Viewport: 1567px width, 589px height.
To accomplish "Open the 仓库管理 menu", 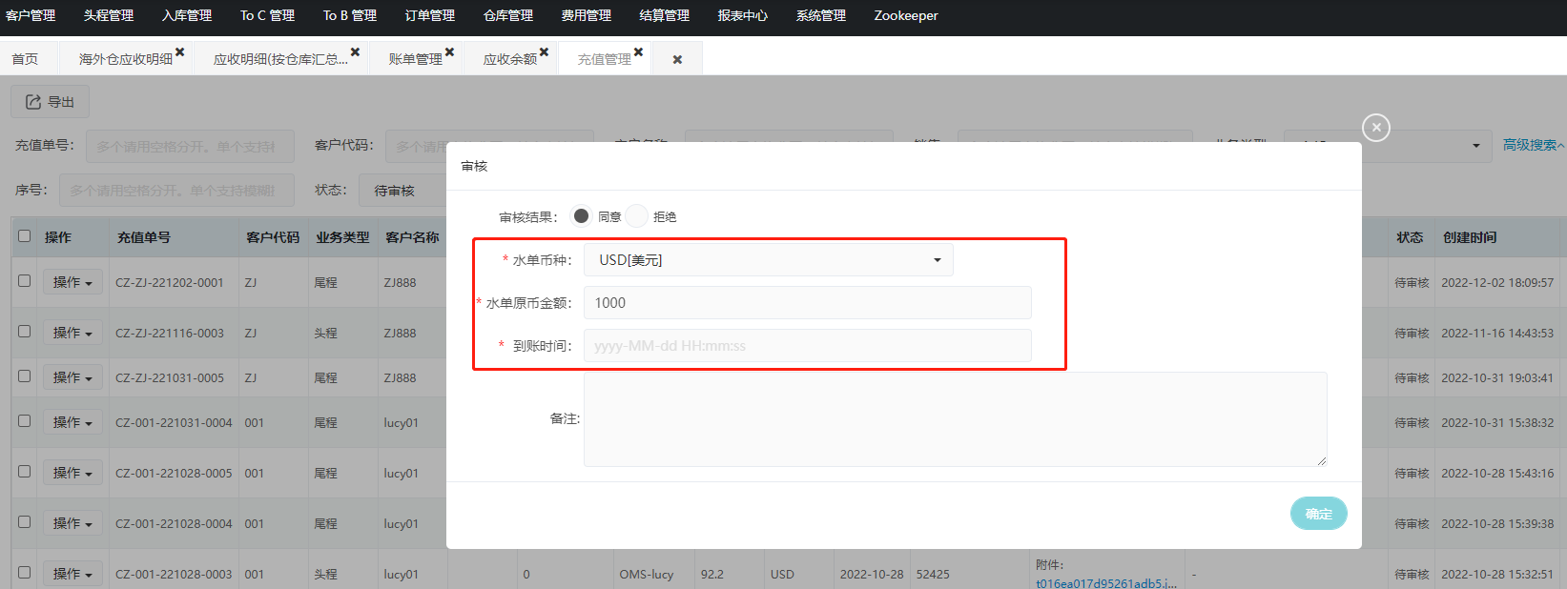I will click(x=508, y=15).
